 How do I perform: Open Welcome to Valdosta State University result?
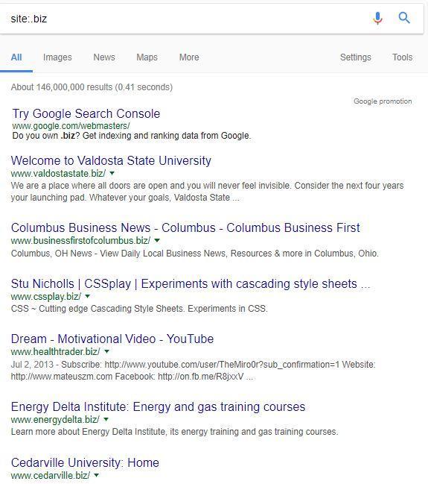point(111,160)
